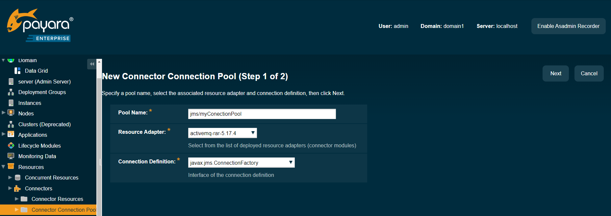This screenshot has height=216, width=611.
Task: Click the Payara Enterprise logo
Action: click(39, 25)
